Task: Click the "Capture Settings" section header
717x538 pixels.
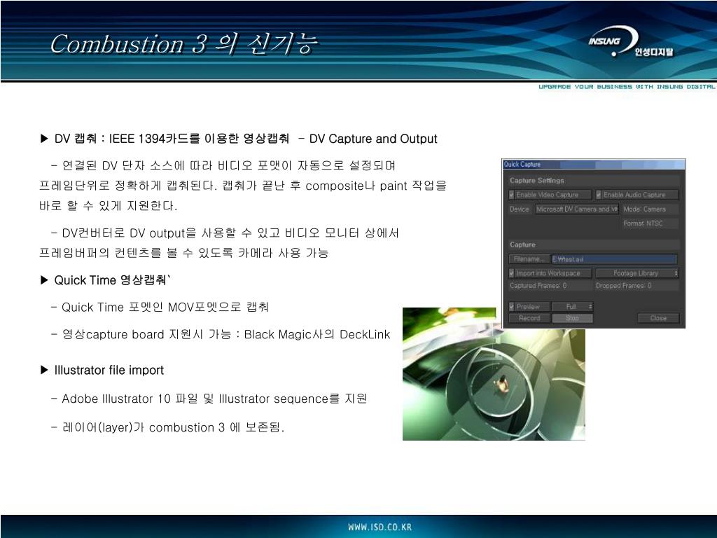Action: tap(537, 181)
